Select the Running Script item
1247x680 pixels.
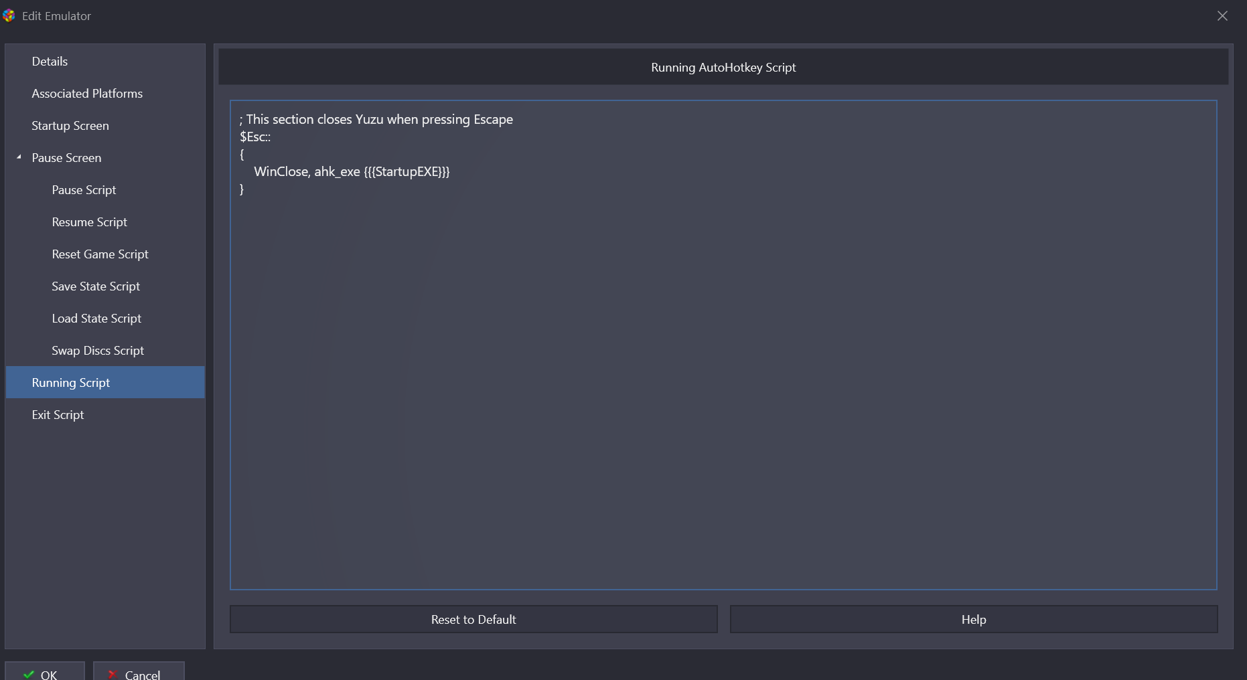(105, 382)
